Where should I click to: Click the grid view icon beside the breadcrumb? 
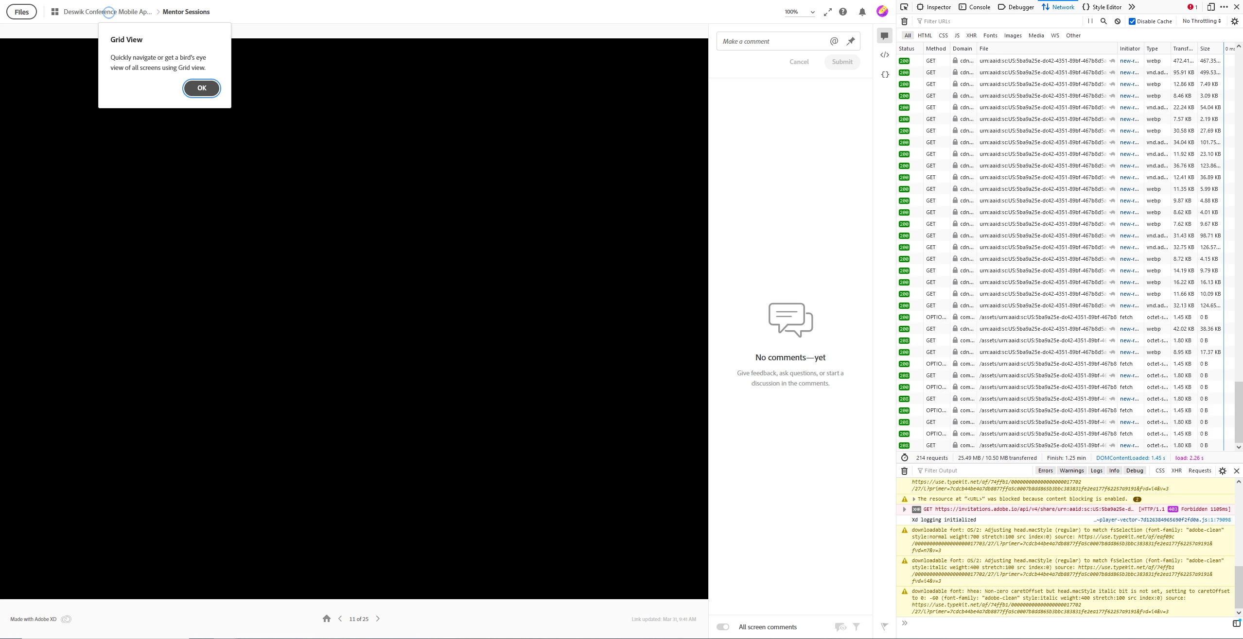click(x=55, y=12)
